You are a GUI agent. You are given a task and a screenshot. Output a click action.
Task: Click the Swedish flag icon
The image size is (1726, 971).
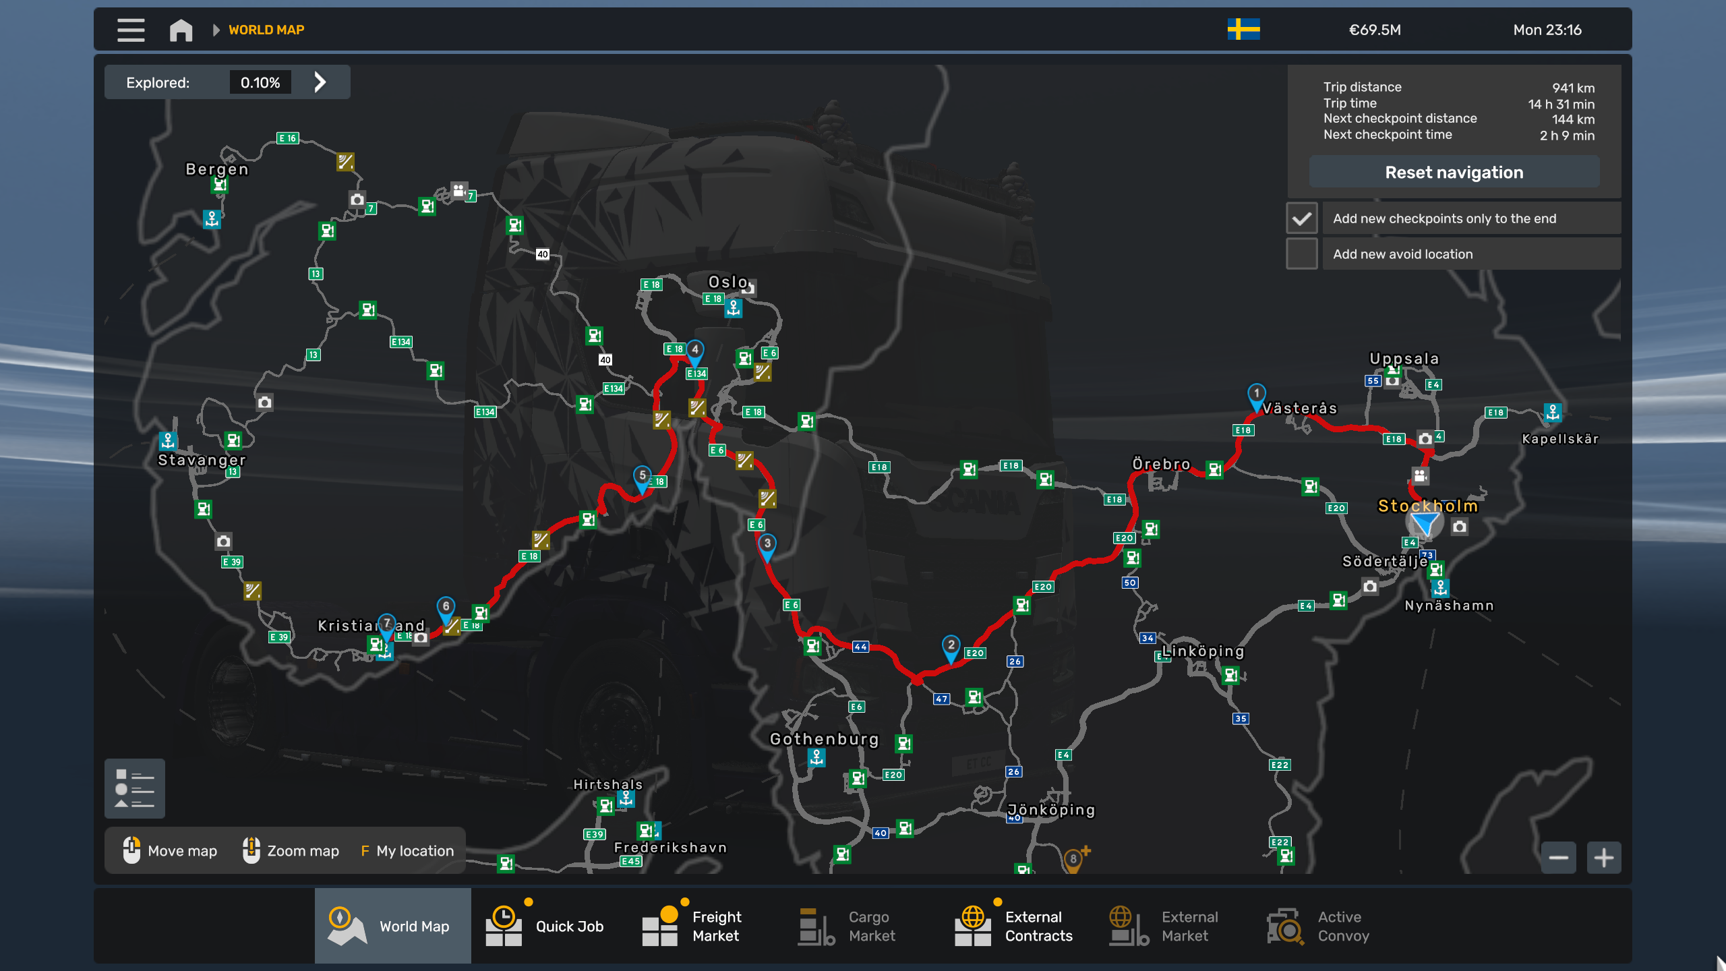point(1243,30)
